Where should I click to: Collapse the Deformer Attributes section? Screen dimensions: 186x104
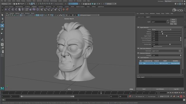[x=138, y=53]
